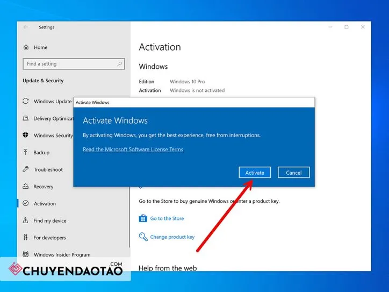The image size is (389, 292).
Task: Open Delivery Optimization settings
Action: [54, 118]
